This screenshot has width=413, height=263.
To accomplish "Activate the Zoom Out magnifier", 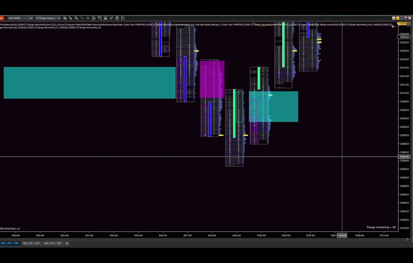I will coord(82,18).
